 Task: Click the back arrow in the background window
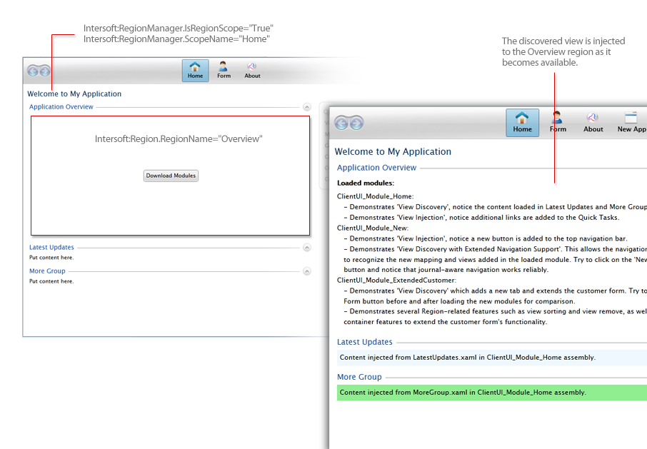[x=33, y=71]
